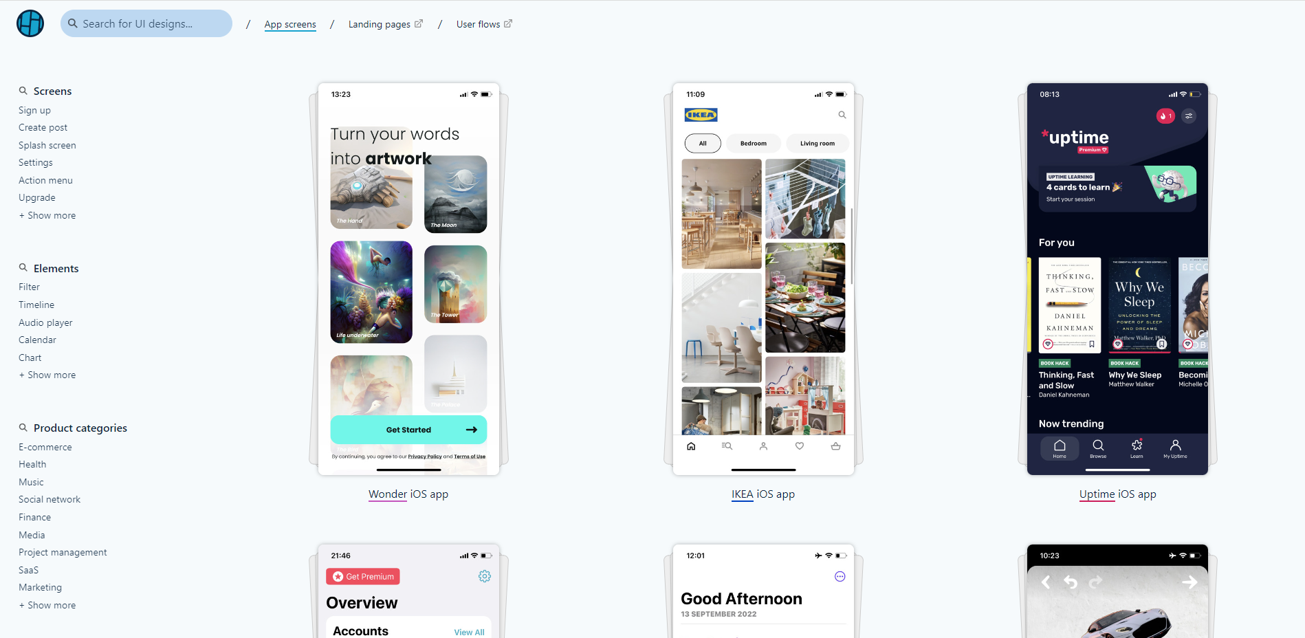Image resolution: width=1305 pixels, height=638 pixels.
Task: Click the heart favorites icon in IKEA app
Action: click(799, 446)
